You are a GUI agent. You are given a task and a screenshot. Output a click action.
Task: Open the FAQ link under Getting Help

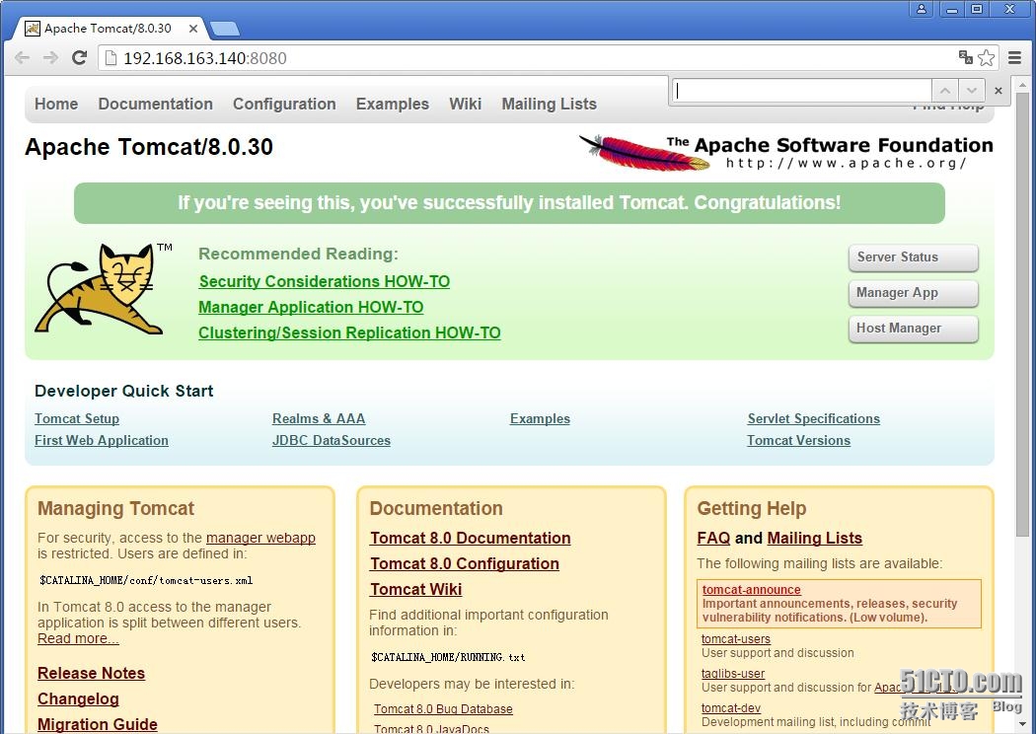(x=713, y=538)
